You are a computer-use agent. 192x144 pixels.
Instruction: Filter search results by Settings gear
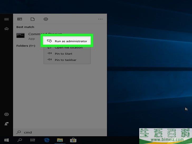point(46,19)
